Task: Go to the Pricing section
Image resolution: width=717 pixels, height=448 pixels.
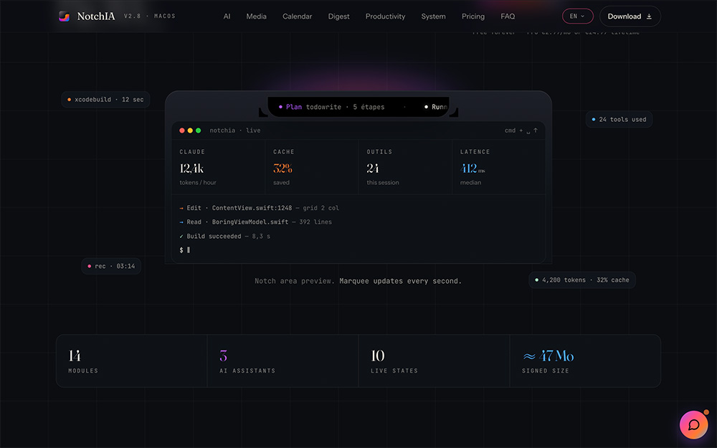Action: tap(473, 16)
